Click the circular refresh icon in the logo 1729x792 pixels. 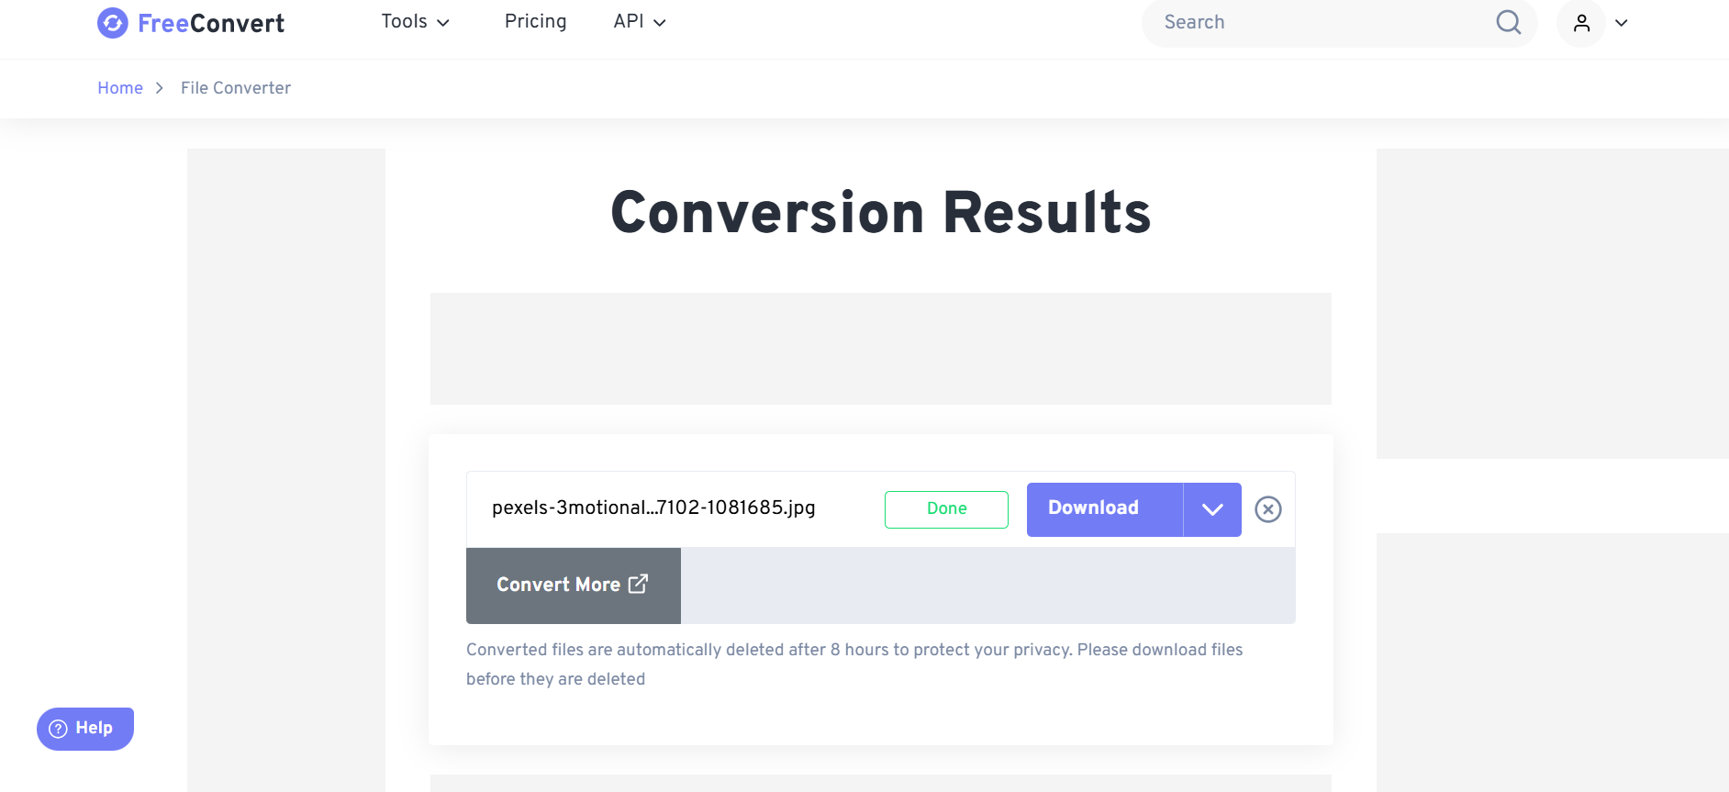click(x=112, y=22)
